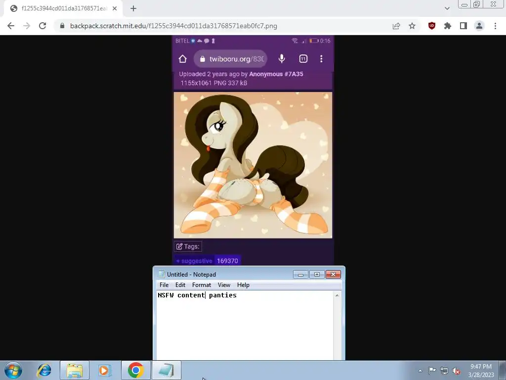506x380 pixels.
Task: Bookmark this page with the star
Action: [412, 26]
